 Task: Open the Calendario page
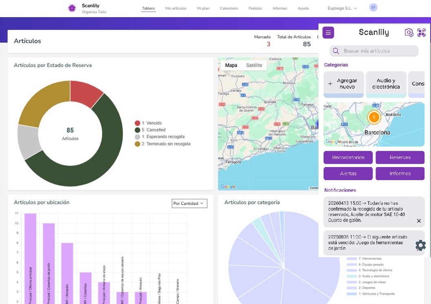coord(229,8)
